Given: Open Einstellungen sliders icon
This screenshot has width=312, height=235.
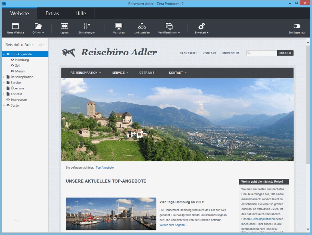Looking at the screenshot, I should pyautogui.click(x=87, y=26).
